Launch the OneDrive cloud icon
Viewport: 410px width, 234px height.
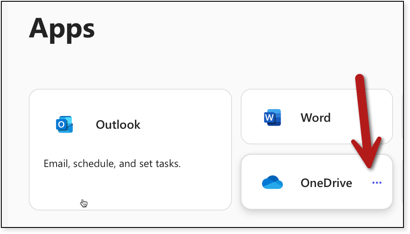click(x=272, y=183)
